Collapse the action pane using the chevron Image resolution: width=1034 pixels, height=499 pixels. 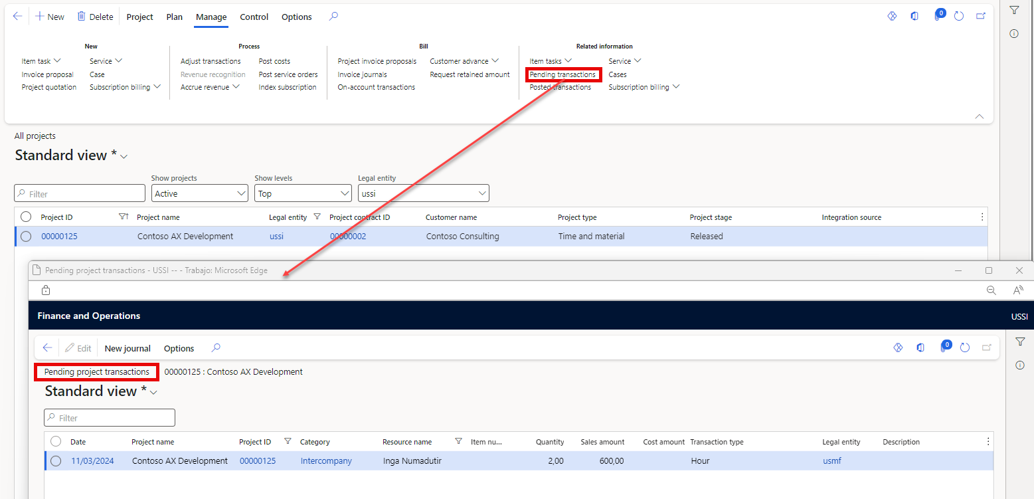point(979,116)
